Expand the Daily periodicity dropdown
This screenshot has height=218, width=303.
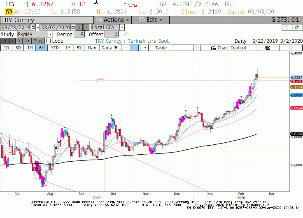pyautogui.click(x=110, y=48)
